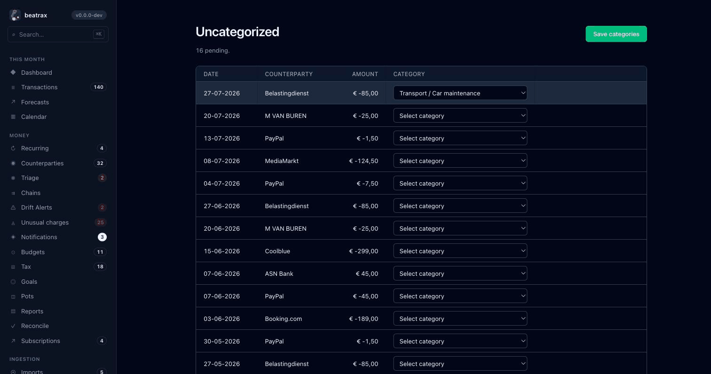
Task: Click the Goals ring icon
Action: (x=13, y=282)
